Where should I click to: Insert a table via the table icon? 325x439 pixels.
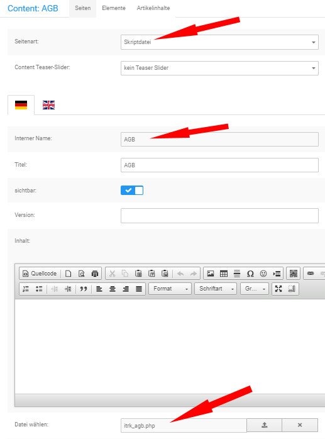pyautogui.click(x=224, y=274)
